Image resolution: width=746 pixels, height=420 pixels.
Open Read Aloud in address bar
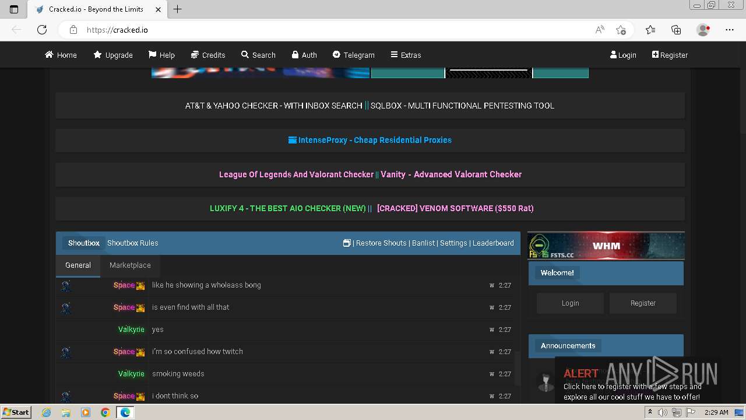[600, 30]
